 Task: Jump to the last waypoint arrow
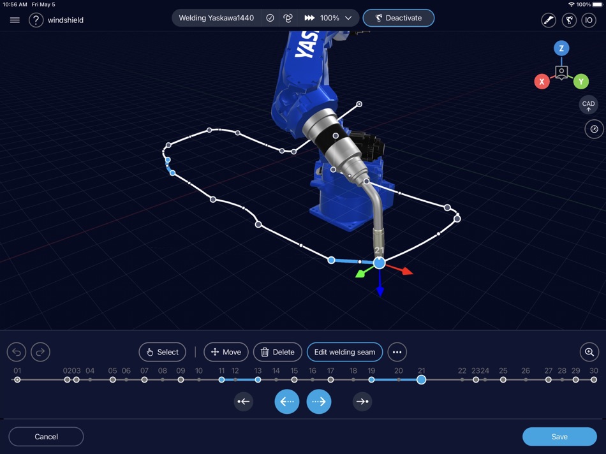[x=362, y=402]
